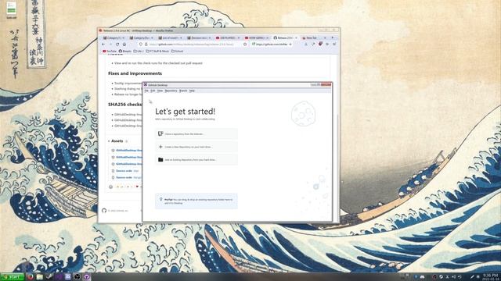Click the Firefox Back arrow
The image size is (501, 281).
(x=103, y=44)
